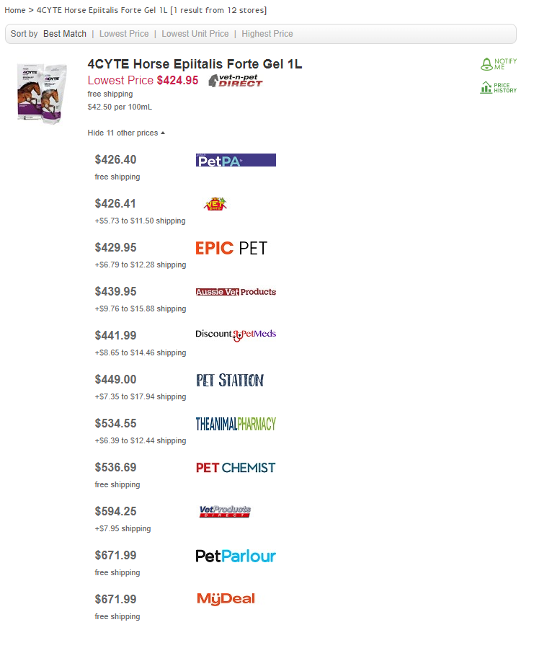Click the $426.40 PetPA price
This screenshot has width=534, height=648.
tap(115, 160)
